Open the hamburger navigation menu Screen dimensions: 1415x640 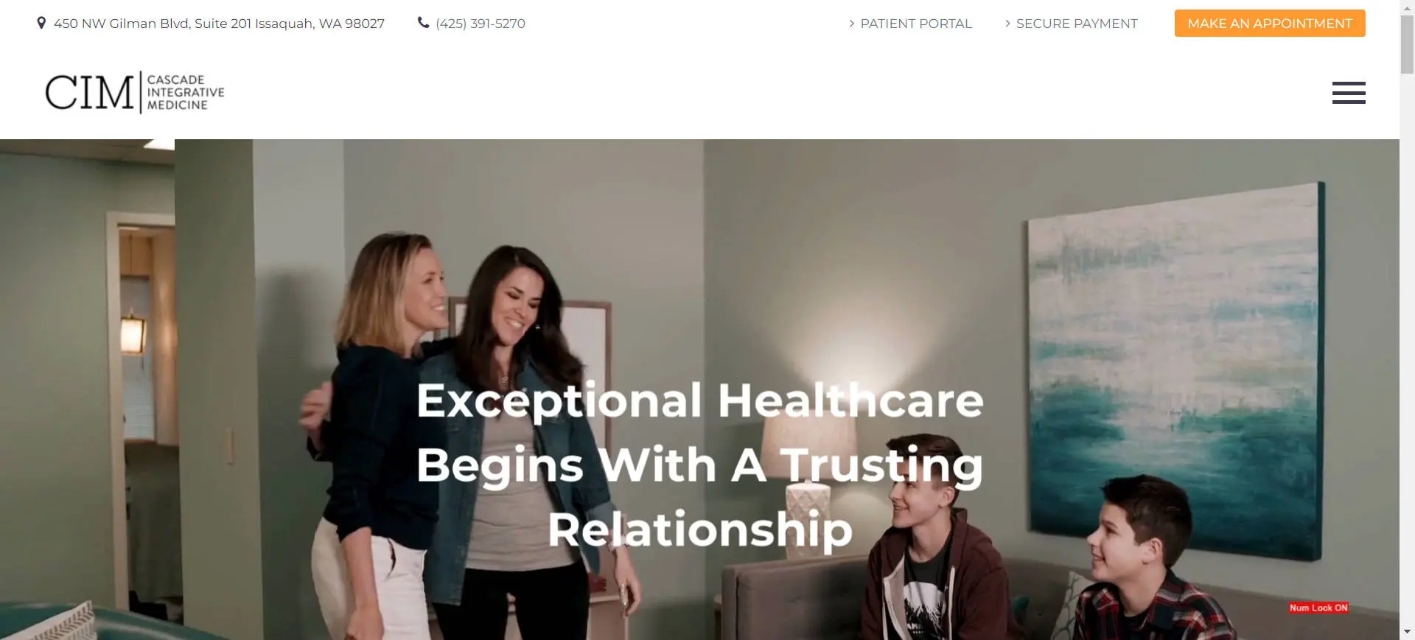point(1349,93)
